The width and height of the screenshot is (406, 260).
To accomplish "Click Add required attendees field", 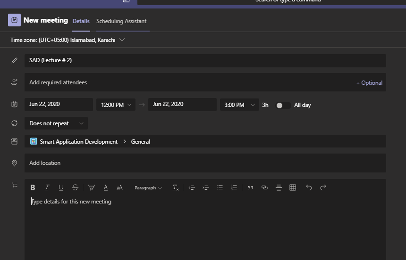I will [x=205, y=82].
